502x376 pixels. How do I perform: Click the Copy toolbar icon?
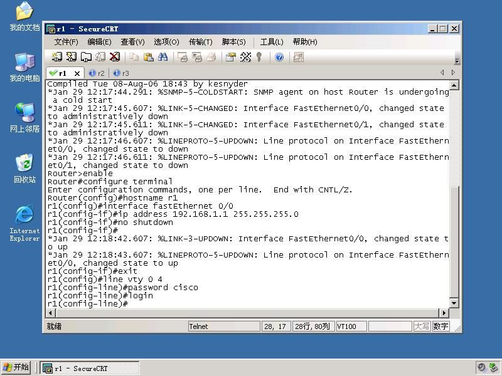(134, 57)
